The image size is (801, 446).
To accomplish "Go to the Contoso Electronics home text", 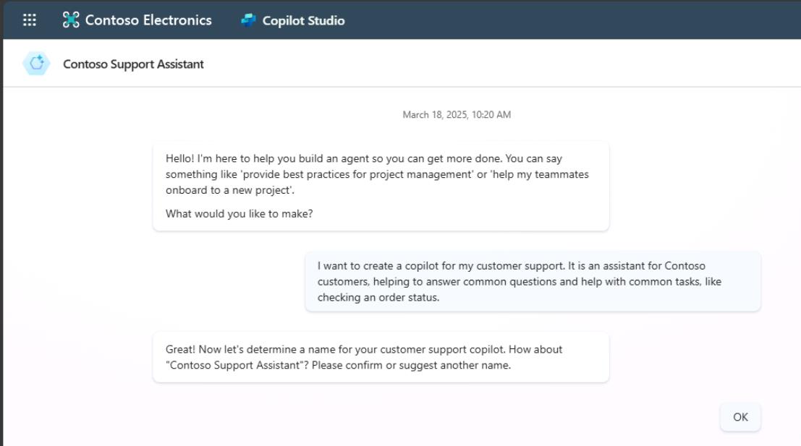I will coord(148,20).
